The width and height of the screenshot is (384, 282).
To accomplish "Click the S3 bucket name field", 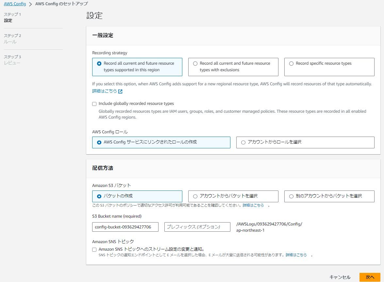I will click(x=125, y=227).
